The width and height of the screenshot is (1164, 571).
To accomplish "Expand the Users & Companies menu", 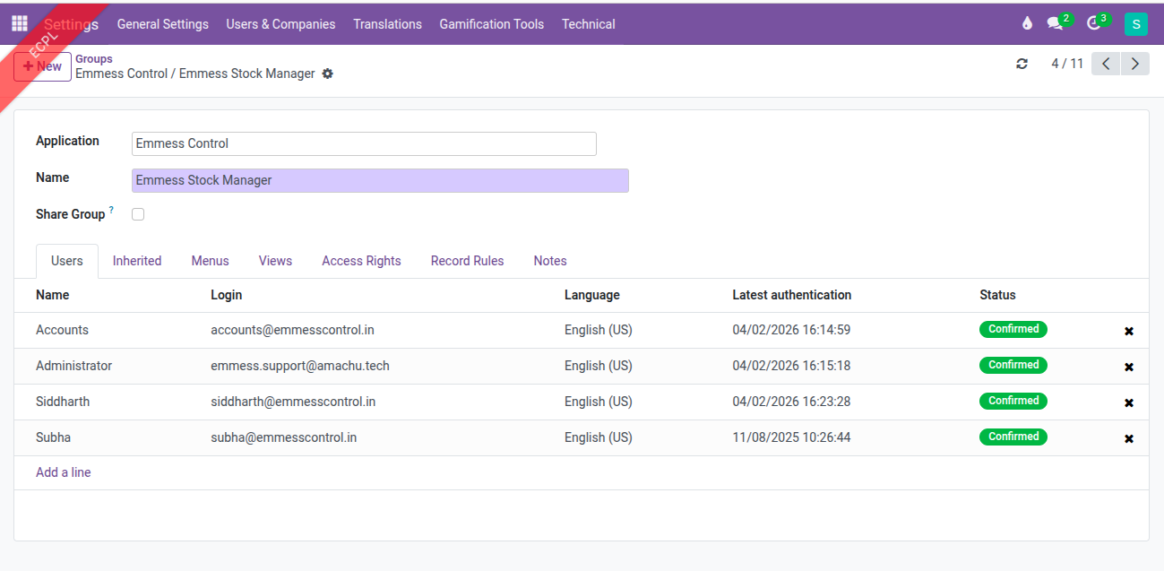I will (x=280, y=24).
